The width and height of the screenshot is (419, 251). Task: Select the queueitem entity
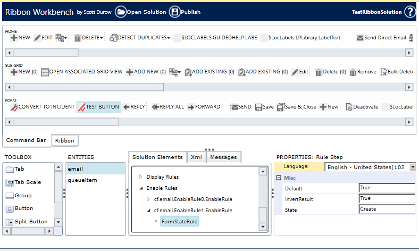95,180
